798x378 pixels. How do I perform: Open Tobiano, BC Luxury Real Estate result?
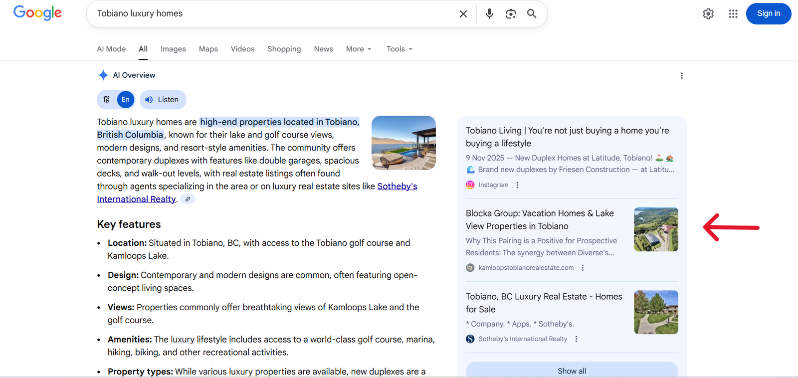pos(544,303)
